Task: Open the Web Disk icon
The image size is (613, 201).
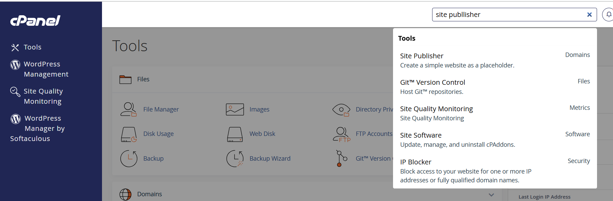Action: 235,134
